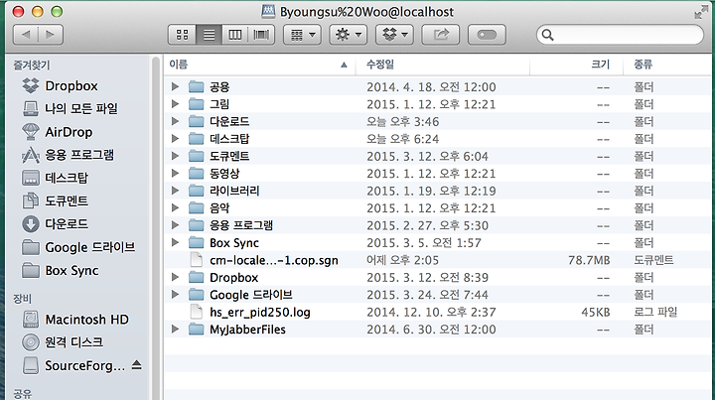Switch to list view
This screenshot has height=400, width=715.
[x=209, y=35]
